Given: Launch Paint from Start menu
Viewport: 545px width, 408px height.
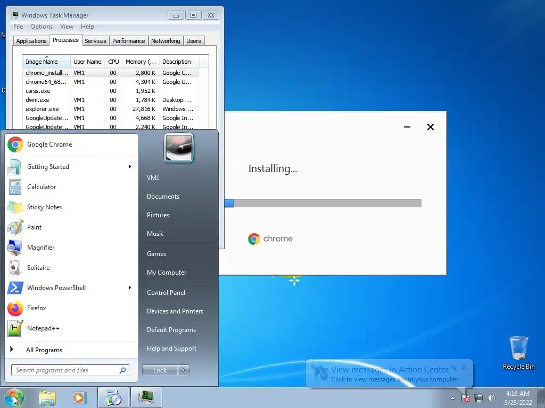Looking at the screenshot, I should [x=71, y=227].
